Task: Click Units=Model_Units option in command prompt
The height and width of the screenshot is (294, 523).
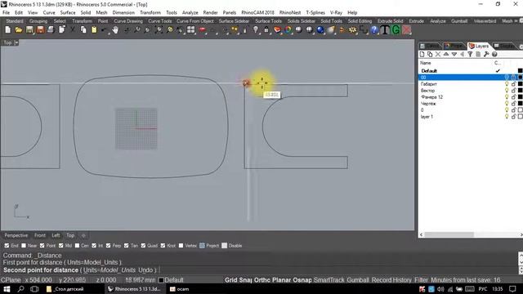Action: tap(110, 270)
